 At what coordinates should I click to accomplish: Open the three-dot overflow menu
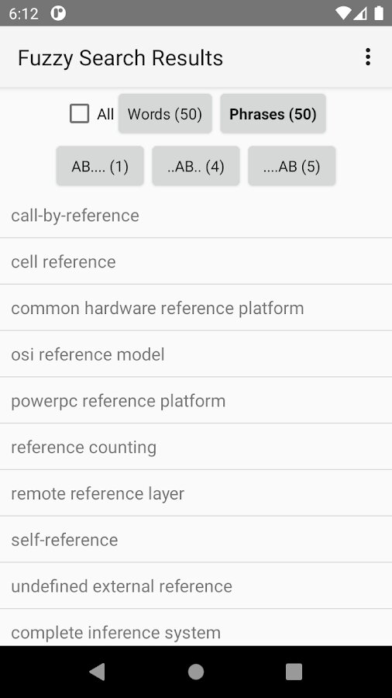[367, 57]
